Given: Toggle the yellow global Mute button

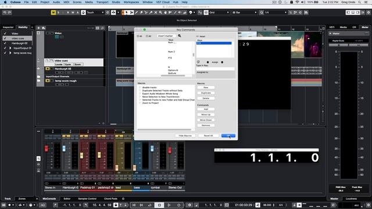Looking at the screenshot, I should (53, 12).
